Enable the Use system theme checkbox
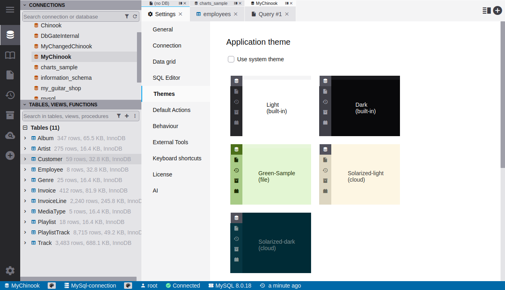The image size is (505, 290). (x=231, y=59)
